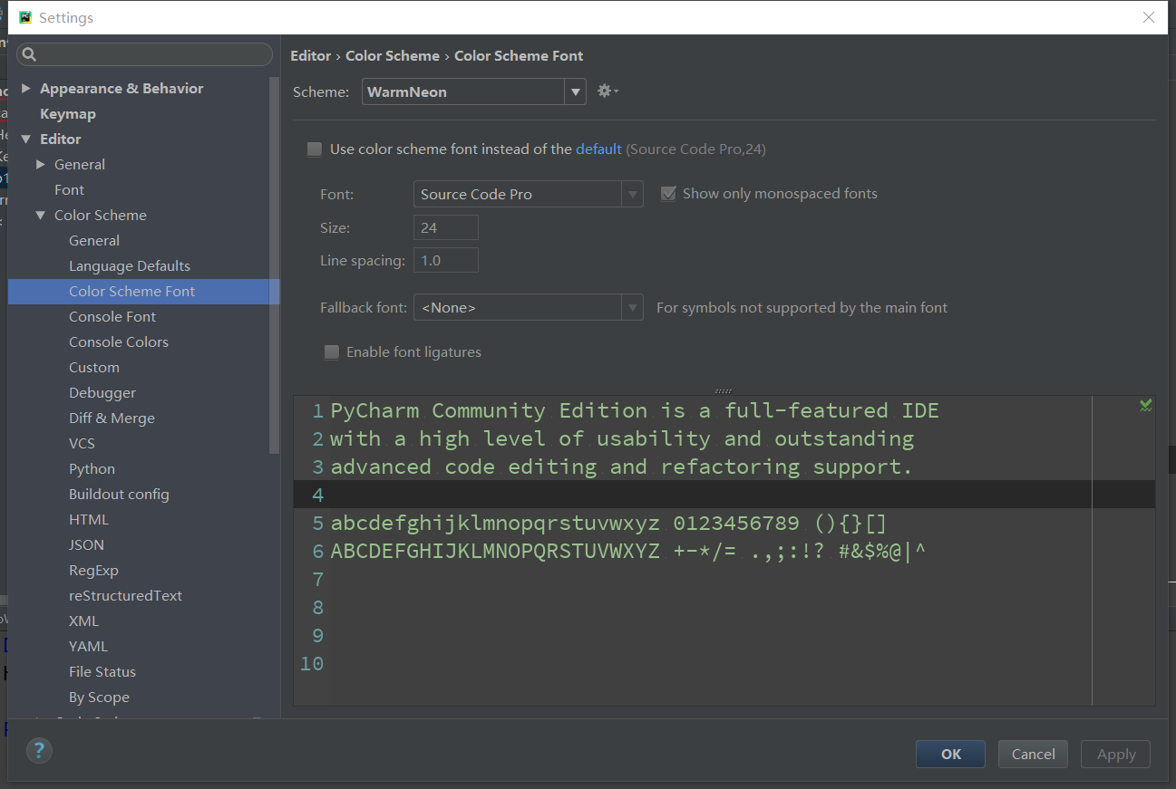This screenshot has height=789, width=1176.
Task: Enable color scheme font instead of default
Action: [315, 149]
